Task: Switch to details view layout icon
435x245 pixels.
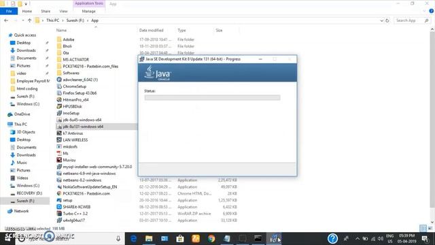Action: point(423,229)
